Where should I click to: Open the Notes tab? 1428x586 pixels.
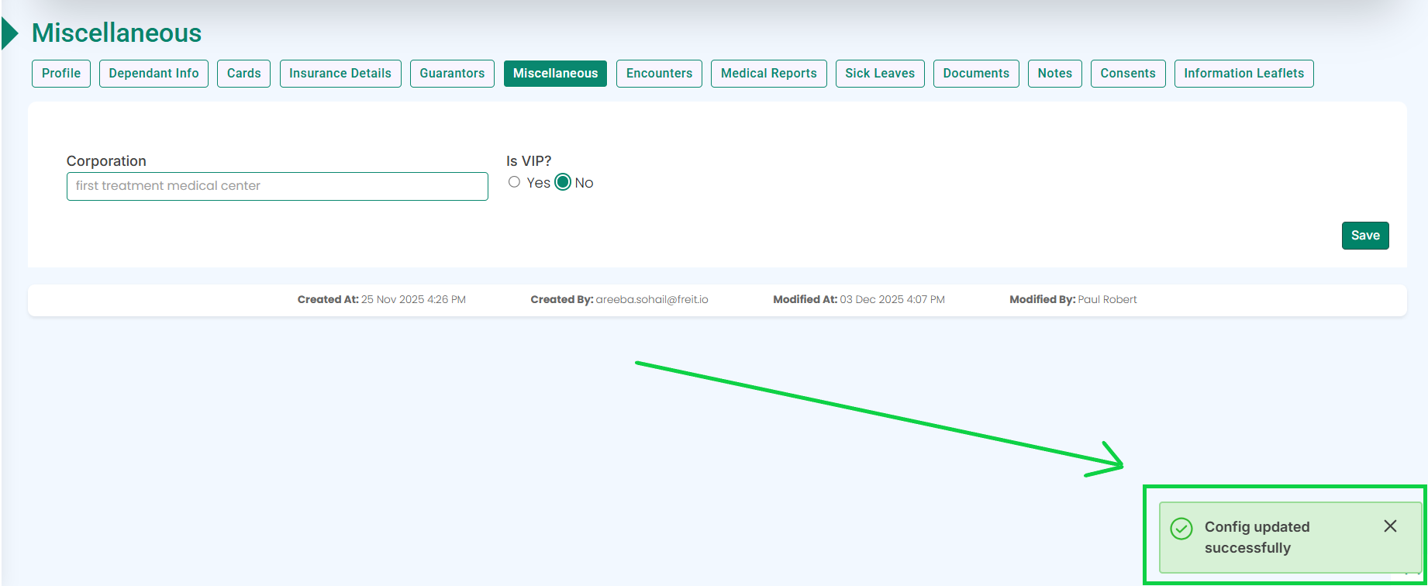coord(1054,74)
